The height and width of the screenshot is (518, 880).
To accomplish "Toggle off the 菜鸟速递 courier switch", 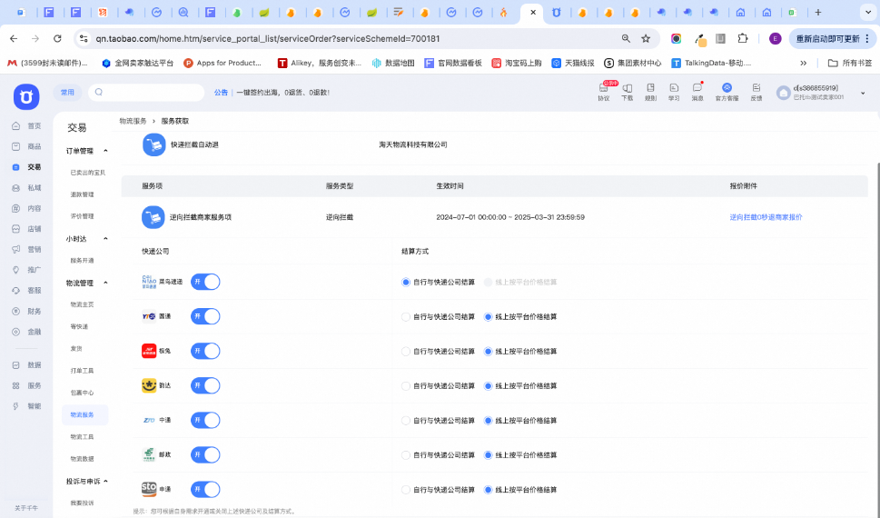I will pos(205,282).
